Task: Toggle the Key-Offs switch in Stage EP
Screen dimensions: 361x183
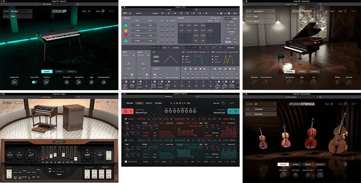Action: [x=35, y=82]
